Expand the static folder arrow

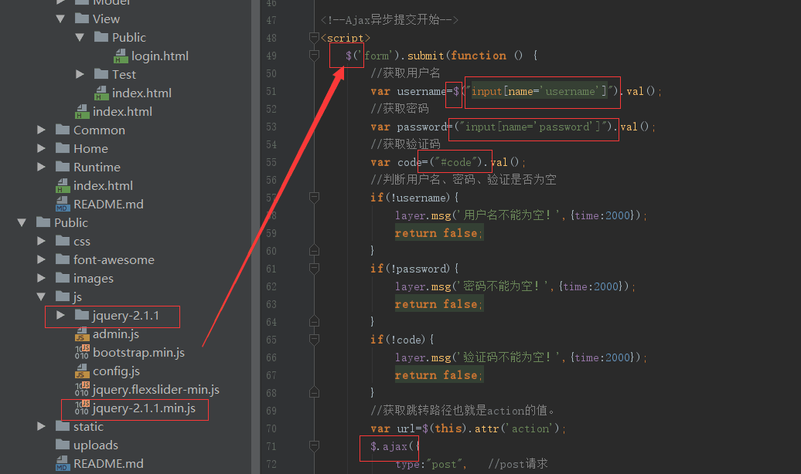(42, 426)
